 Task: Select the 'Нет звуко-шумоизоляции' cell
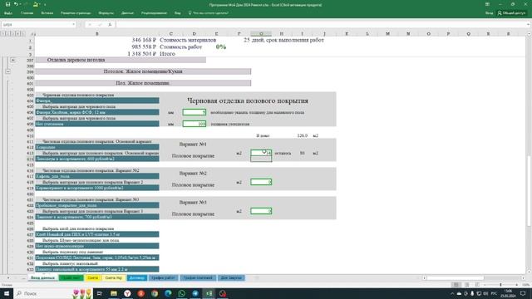point(97,246)
